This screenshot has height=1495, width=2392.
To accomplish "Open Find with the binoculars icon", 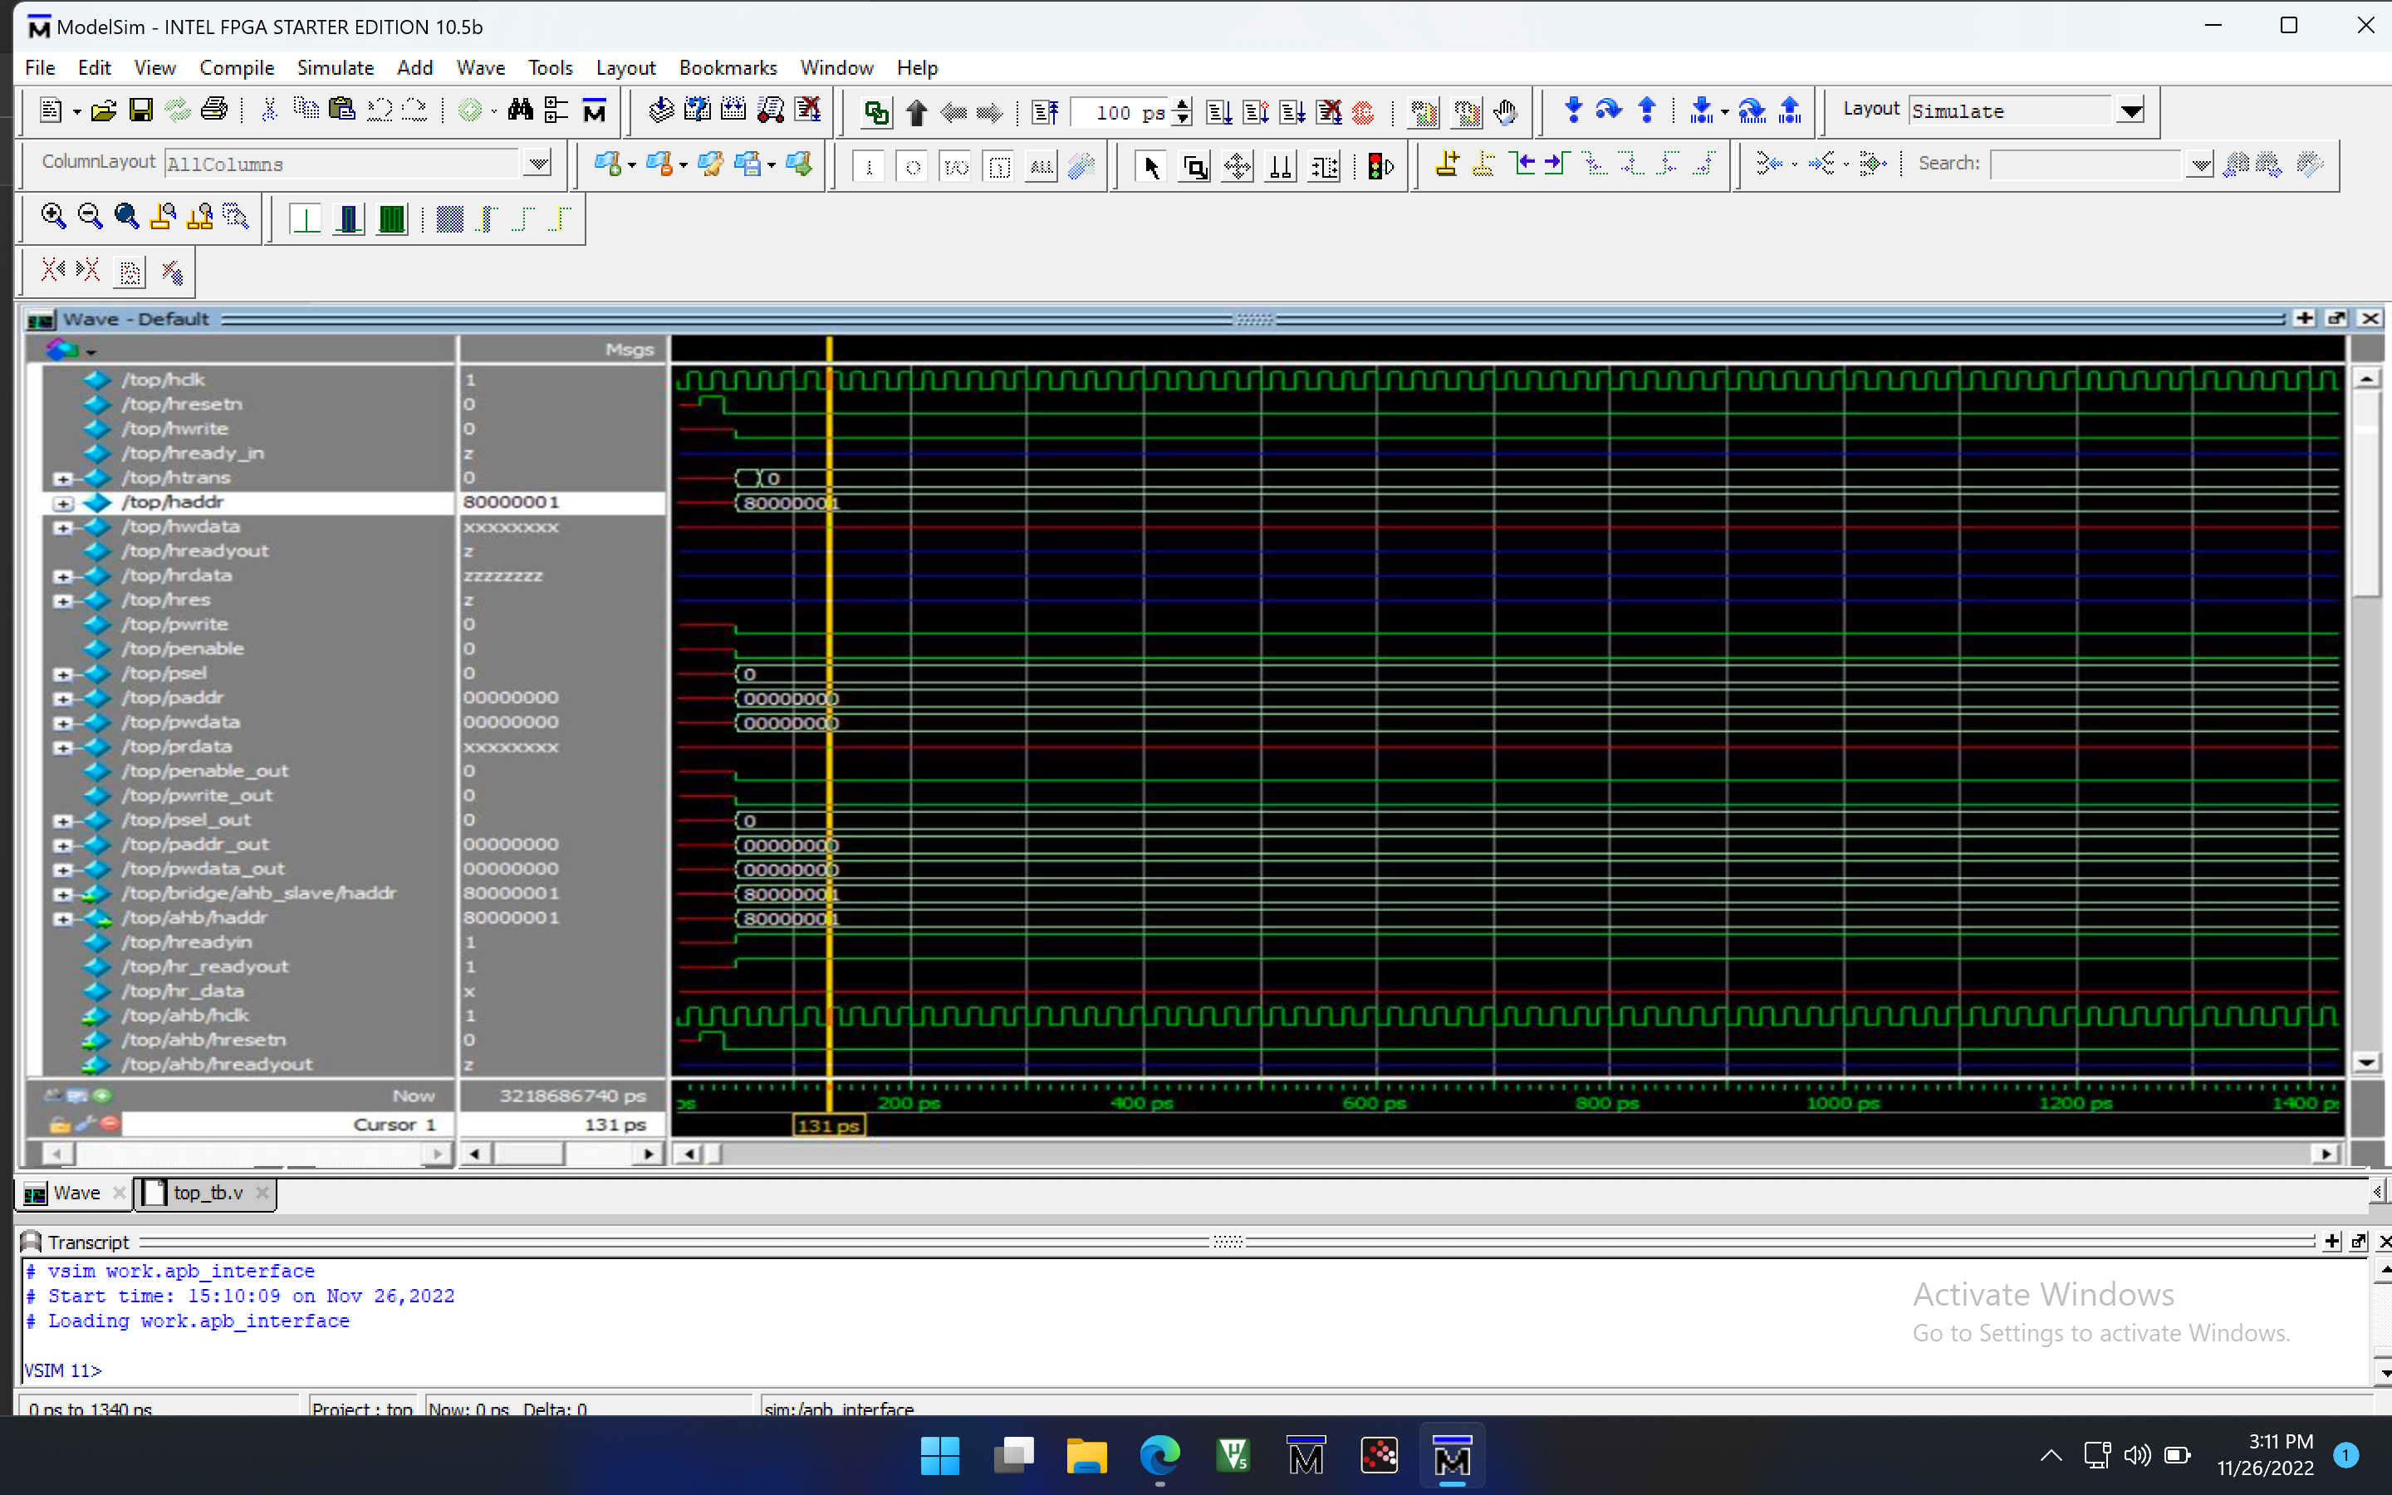I will 520,110.
